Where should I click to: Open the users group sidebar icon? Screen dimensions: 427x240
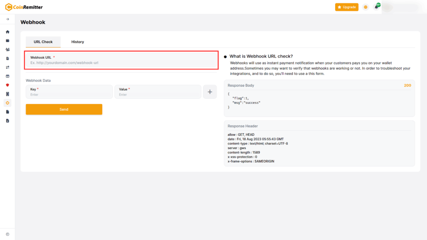[x=8, y=50]
